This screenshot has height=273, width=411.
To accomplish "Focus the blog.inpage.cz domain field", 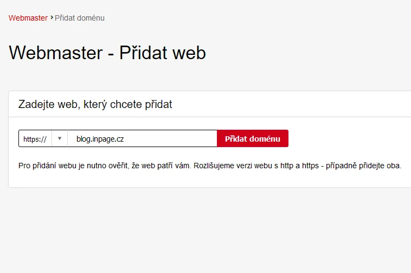I will [x=142, y=138].
